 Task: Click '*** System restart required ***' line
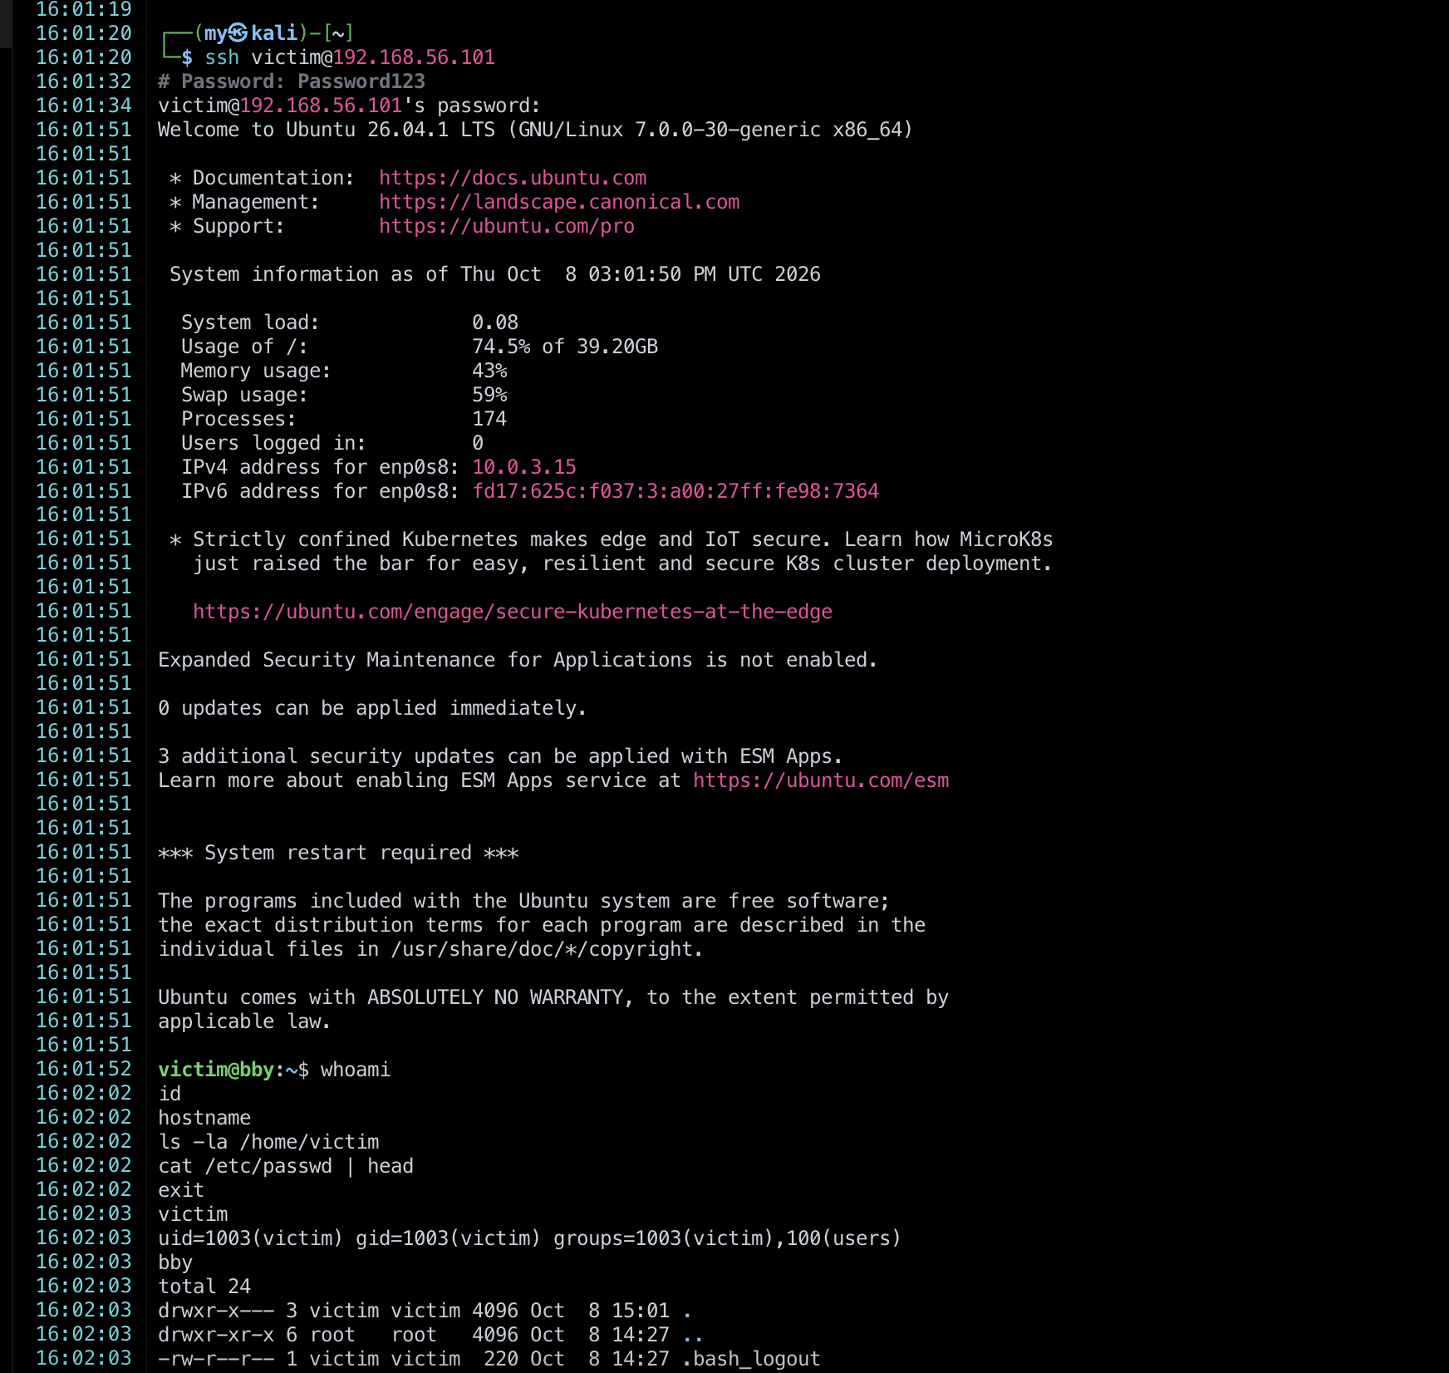pyautogui.click(x=338, y=853)
